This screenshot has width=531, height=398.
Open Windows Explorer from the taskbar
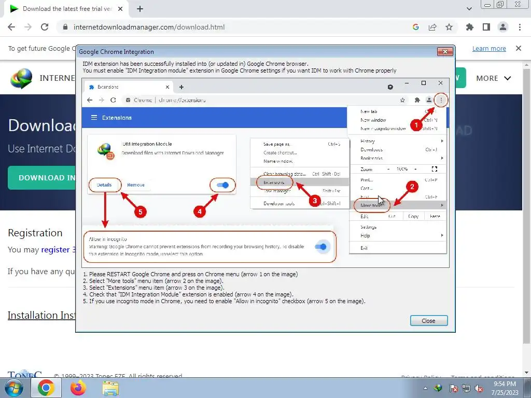pos(111,389)
